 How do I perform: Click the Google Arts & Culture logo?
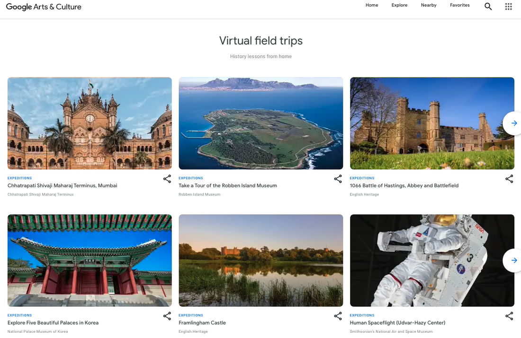point(44,7)
